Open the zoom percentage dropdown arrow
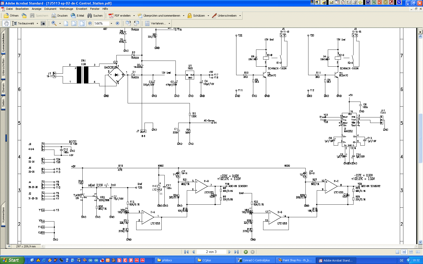423x264 pixels. (111, 23)
